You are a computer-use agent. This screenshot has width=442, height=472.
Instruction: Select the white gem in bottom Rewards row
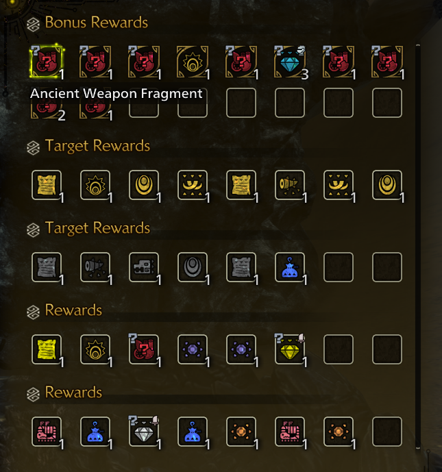coord(144,432)
